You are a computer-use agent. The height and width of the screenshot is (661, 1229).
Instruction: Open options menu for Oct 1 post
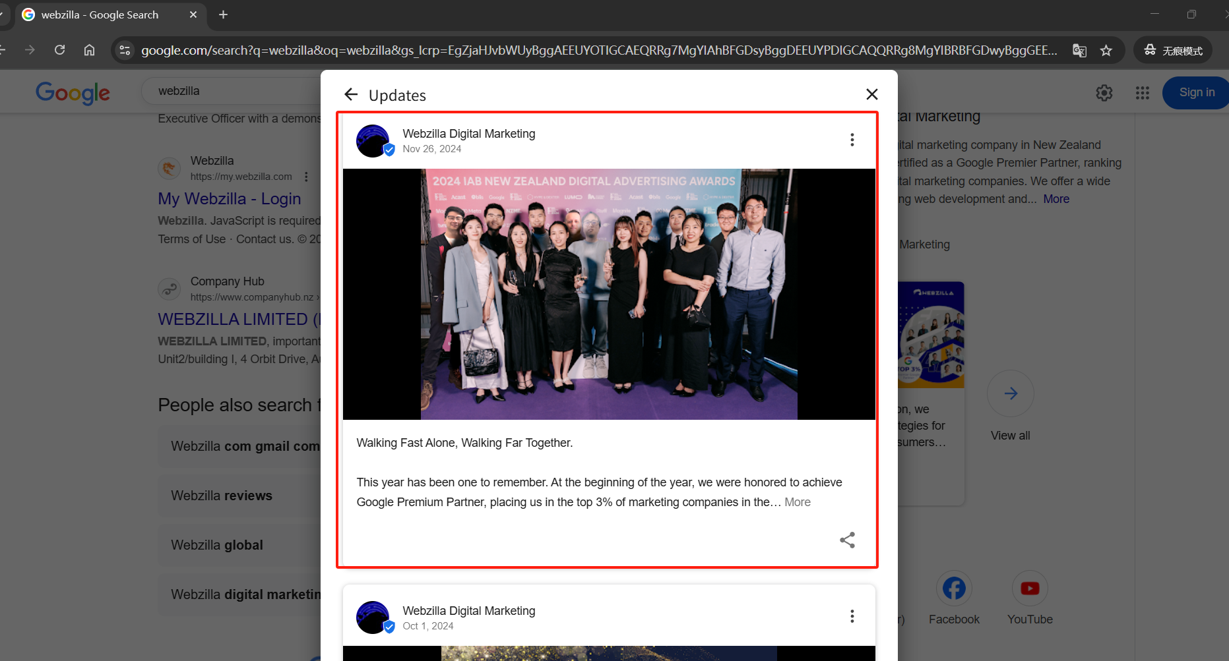(852, 616)
